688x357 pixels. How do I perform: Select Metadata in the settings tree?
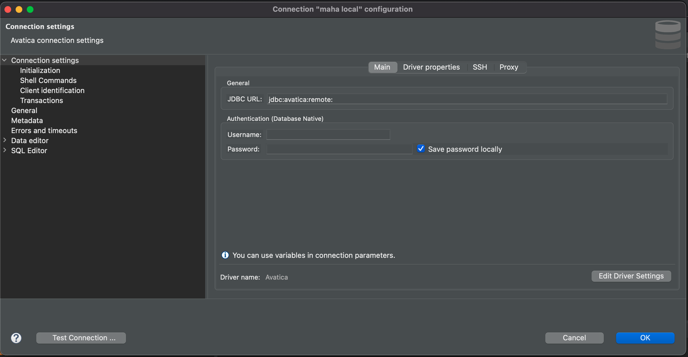27,121
